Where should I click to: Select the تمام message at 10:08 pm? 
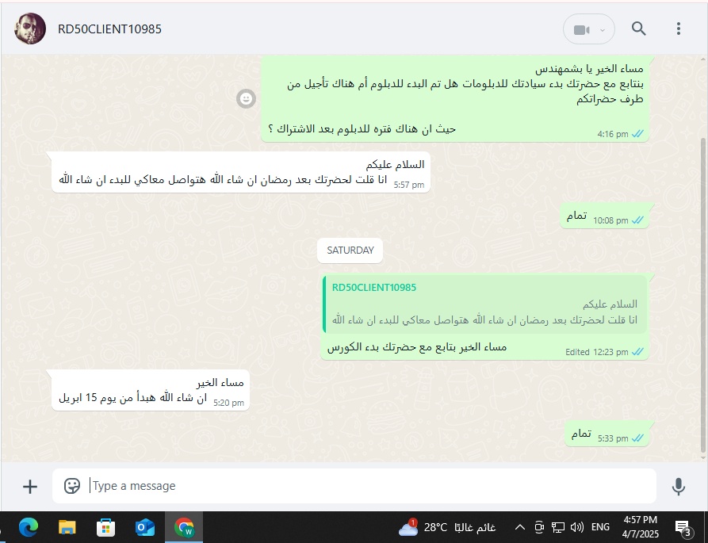[x=604, y=216]
